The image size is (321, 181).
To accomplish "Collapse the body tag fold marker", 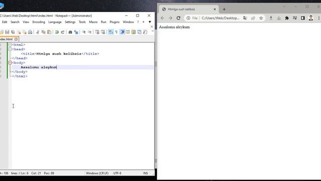I will click(x=10, y=62).
